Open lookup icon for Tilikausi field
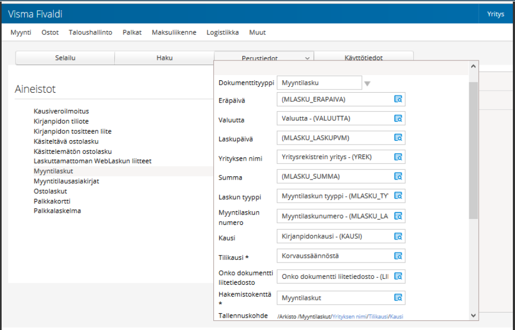 [x=398, y=256]
